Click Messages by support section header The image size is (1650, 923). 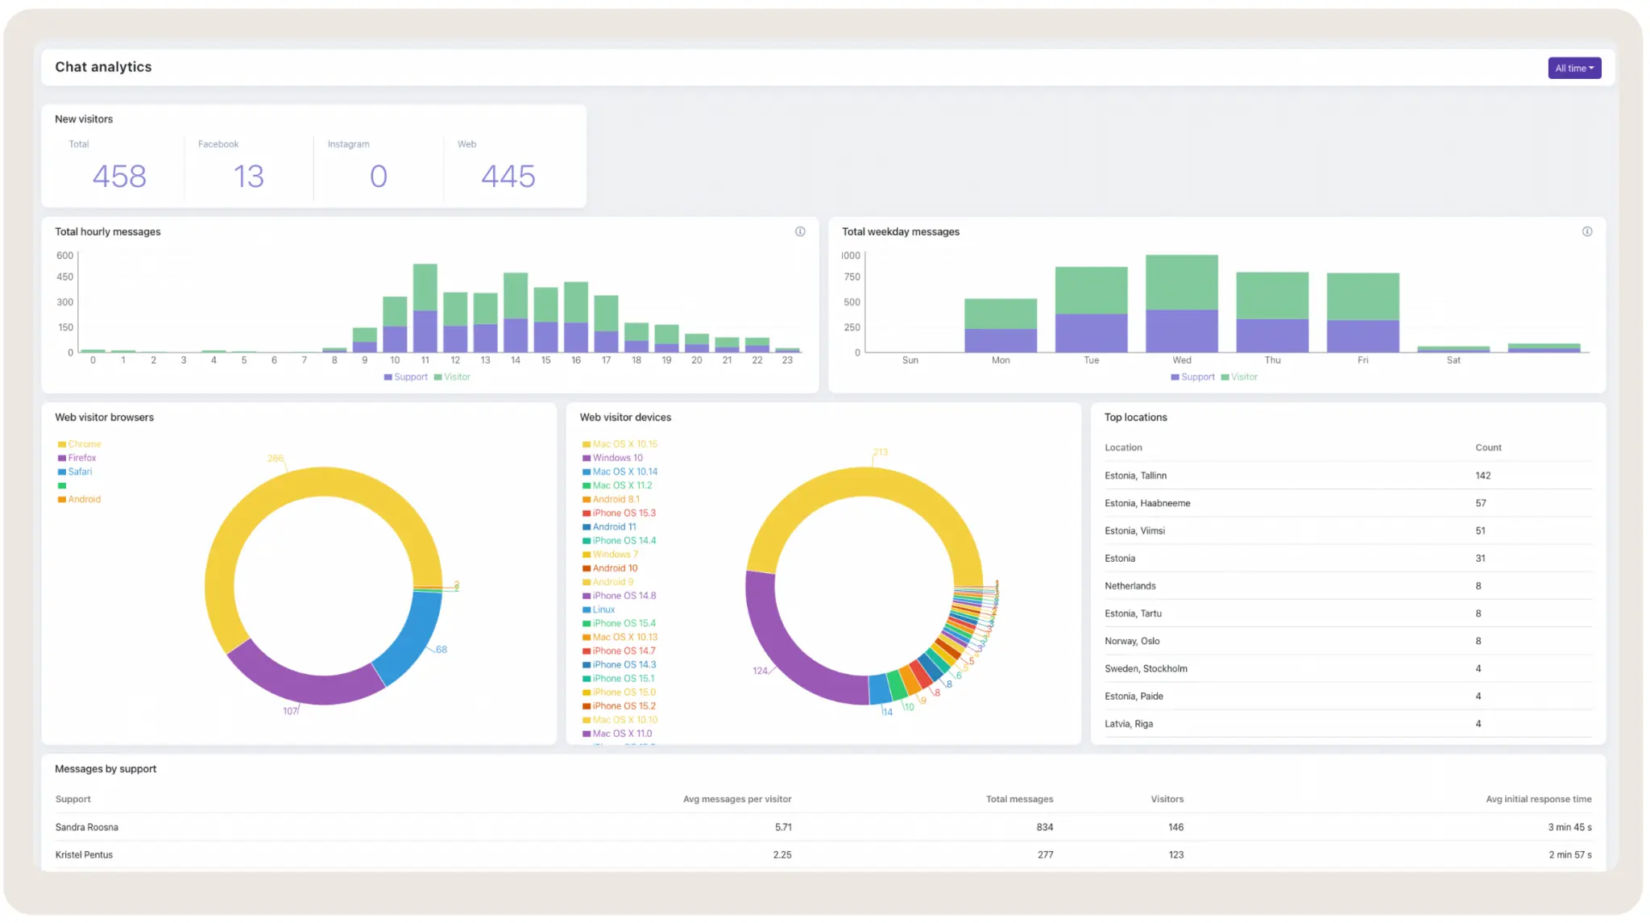[106, 767]
